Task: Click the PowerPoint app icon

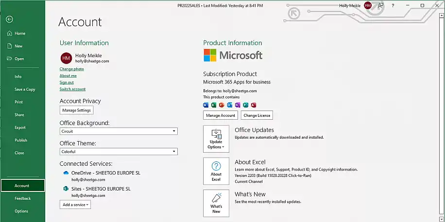Action: (222, 105)
